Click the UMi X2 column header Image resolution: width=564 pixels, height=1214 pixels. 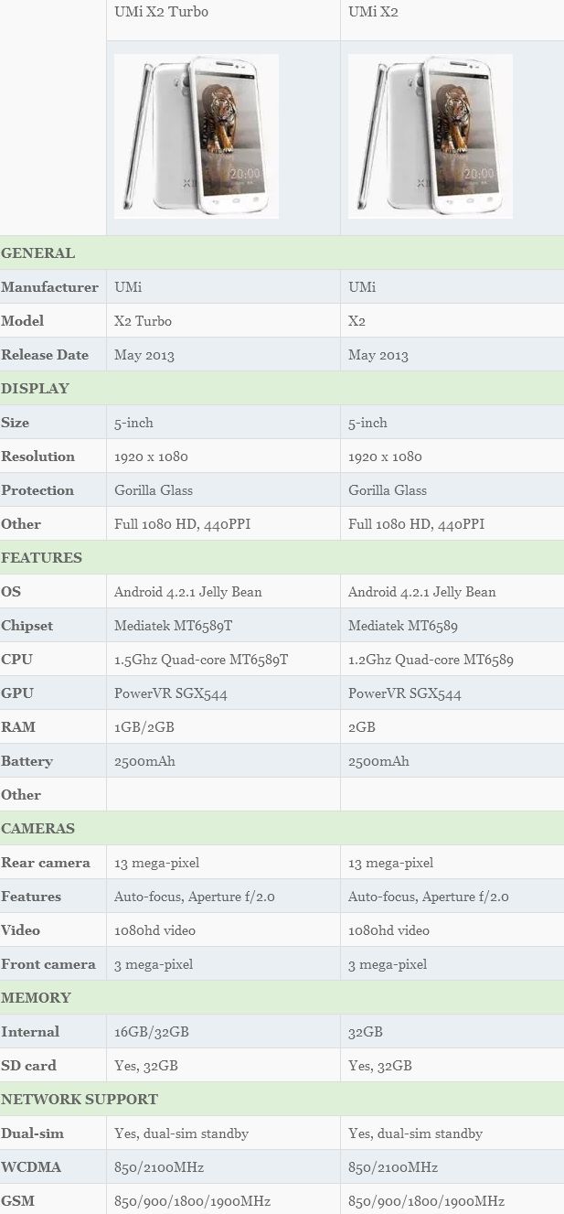pyautogui.click(x=373, y=13)
